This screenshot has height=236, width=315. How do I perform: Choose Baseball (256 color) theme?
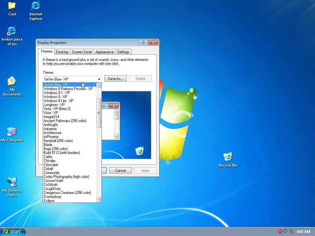click(x=70, y=141)
